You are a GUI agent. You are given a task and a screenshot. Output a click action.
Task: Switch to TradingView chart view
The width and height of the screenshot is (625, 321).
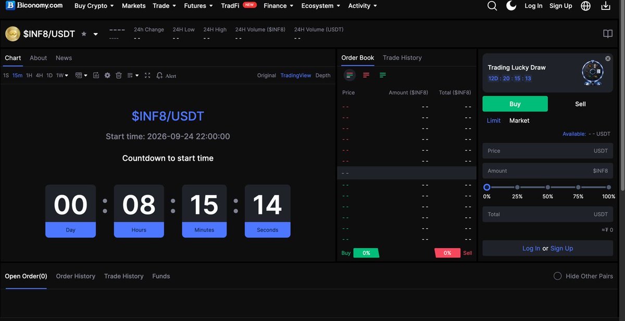[296, 75]
